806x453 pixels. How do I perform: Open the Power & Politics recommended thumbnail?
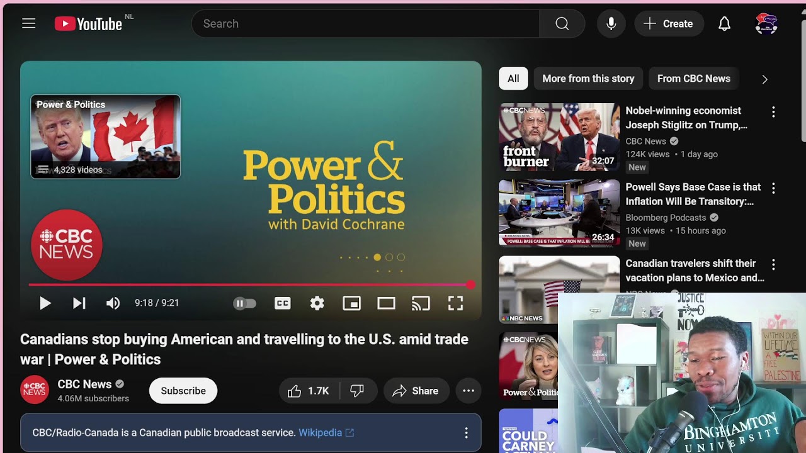pyautogui.click(x=529, y=366)
